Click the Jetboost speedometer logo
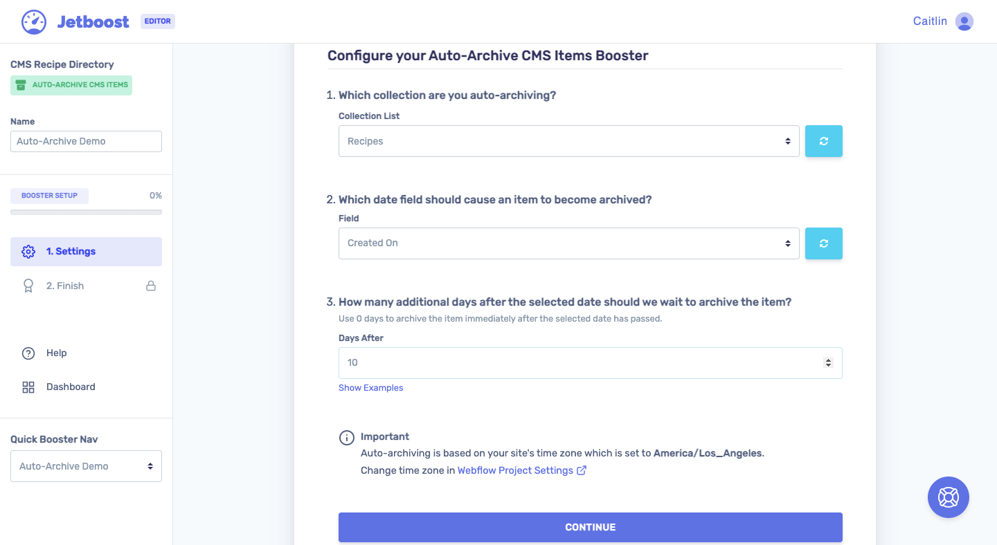The height and width of the screenshot is (545, 997). coord(34,21)
